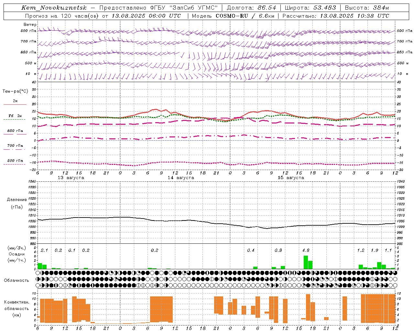
Task: Click the Давление pressure panel label
Action: [x=17, y=200]
